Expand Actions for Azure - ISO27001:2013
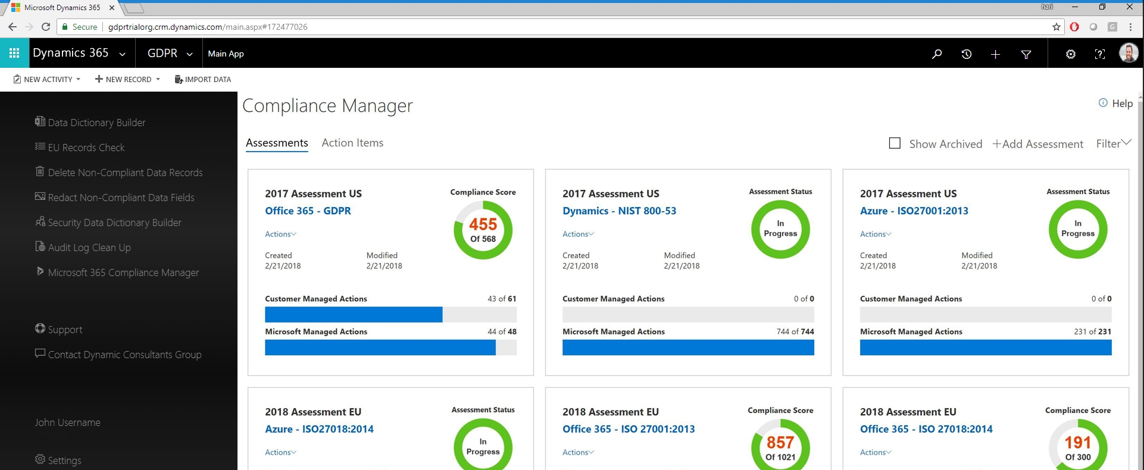This screenshot has height=470, width=1144. tap(876, 234)
